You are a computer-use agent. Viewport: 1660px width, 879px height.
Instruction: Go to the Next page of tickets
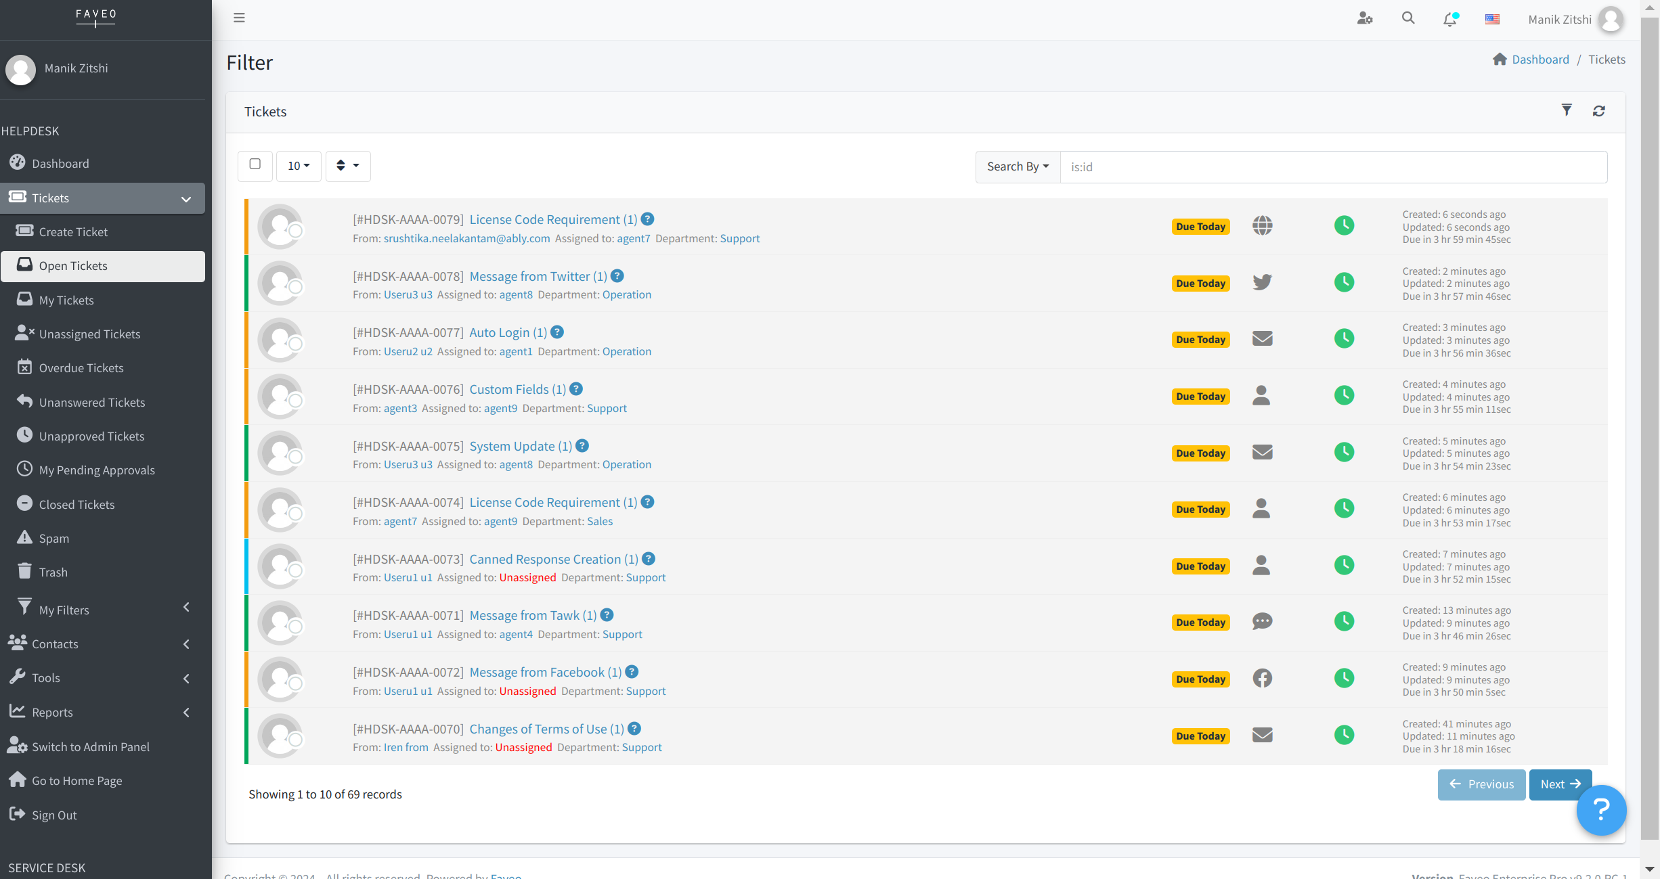(1560, 784)
